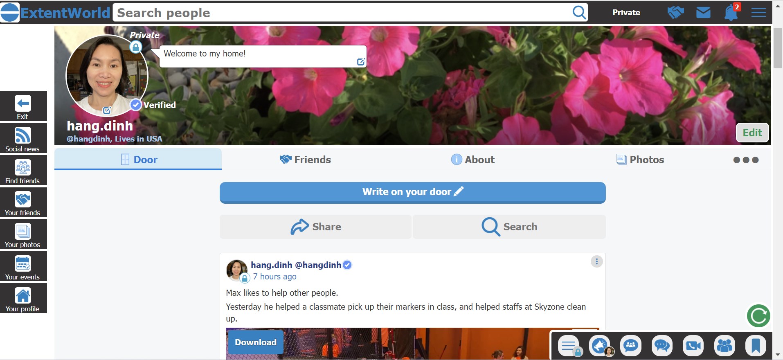The image size is (783, 360).
Task: Click the post author avatar thumbnail
Action: point(236,270)
